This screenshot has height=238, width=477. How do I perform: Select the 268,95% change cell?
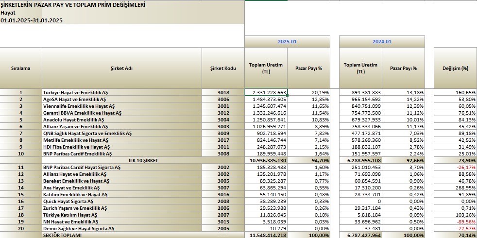[x=456, y=188]
